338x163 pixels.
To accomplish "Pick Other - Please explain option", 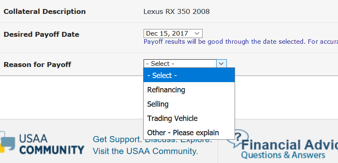I will pos(189,132).
